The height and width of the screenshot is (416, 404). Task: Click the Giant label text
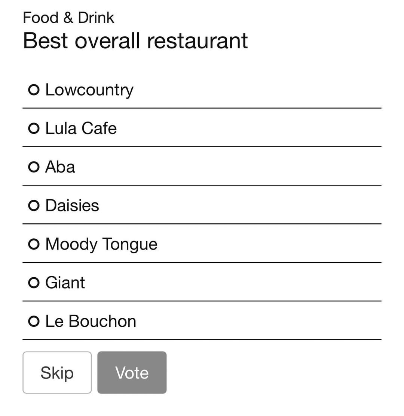click(x=65, y=283)
